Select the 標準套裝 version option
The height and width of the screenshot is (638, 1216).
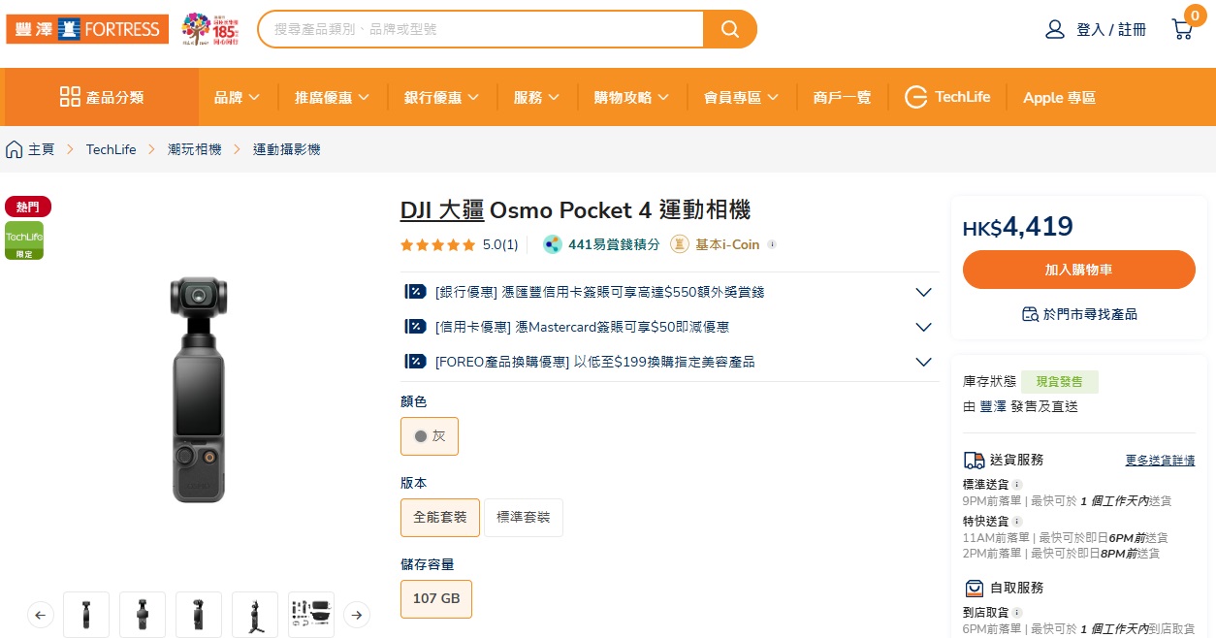tap(524, 518)
